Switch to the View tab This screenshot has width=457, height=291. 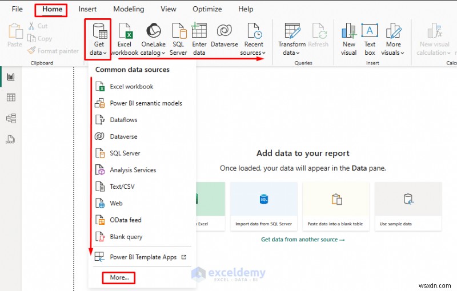(169, 9)
